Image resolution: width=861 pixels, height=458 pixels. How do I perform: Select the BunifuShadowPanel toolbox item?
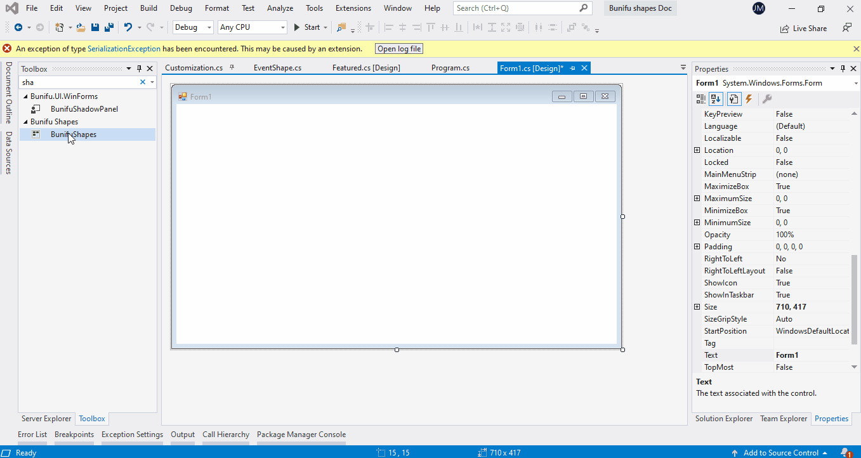84,109
